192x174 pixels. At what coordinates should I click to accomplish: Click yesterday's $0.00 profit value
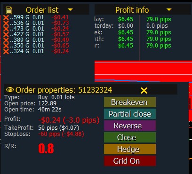(126, 26)
